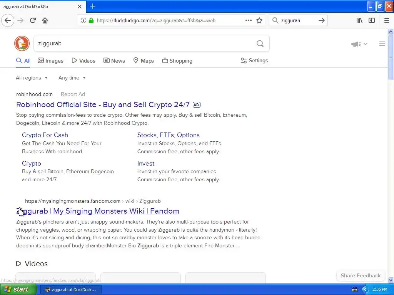
Task: Select ziggurab at DuckDuck taskbar button
Action: tap(71, 290)
